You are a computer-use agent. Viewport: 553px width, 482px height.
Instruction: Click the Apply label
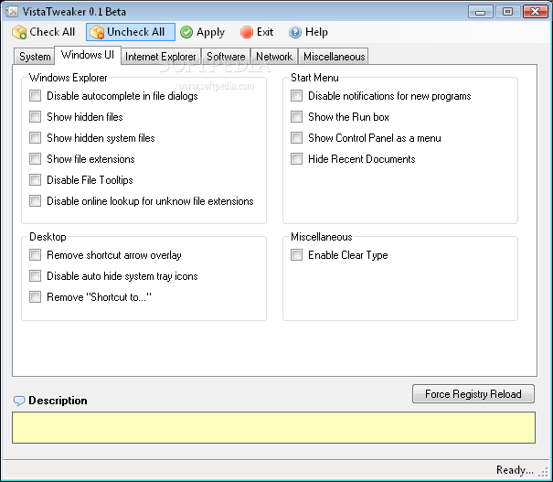click(210, 32)
